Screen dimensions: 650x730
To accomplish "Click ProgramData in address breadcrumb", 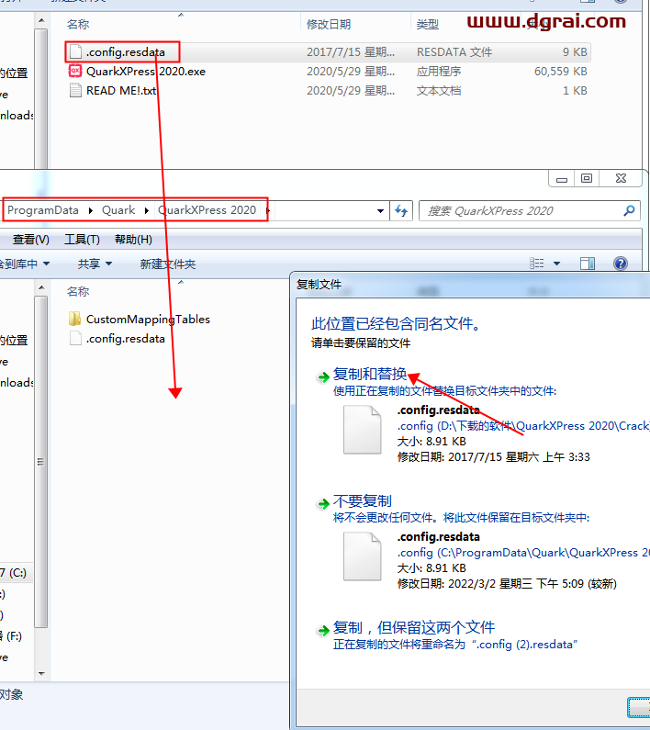I will pos(43,210).
